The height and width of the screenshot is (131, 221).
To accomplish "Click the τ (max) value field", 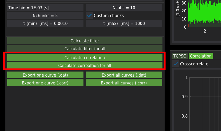I will coord(124,23).
